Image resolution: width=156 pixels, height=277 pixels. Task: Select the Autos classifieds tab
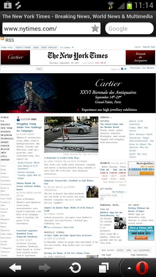[x=120, y=250]
